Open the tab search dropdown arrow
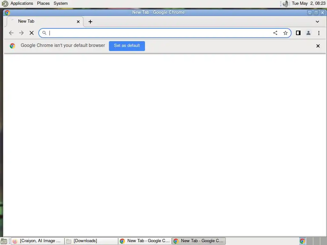Screen dimensions: 327x245 (x=317, y=22)
